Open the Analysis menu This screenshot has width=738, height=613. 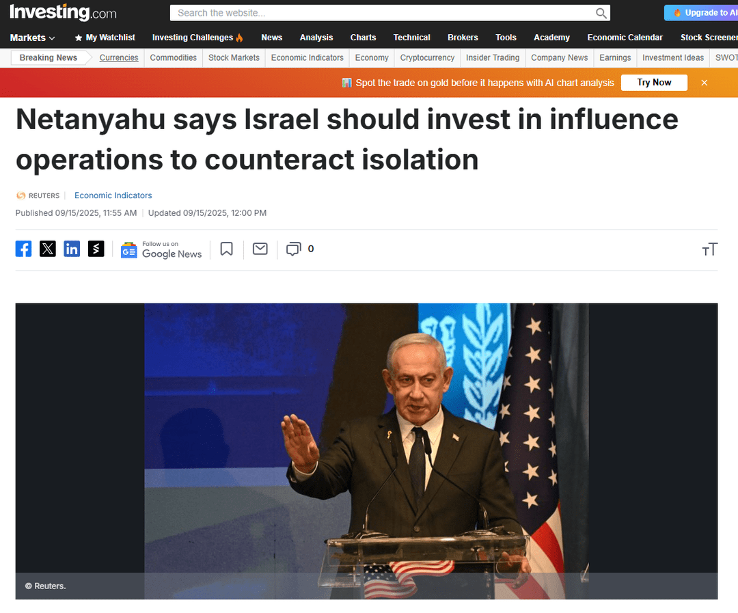pyautogui.click(x=316, y=38)
